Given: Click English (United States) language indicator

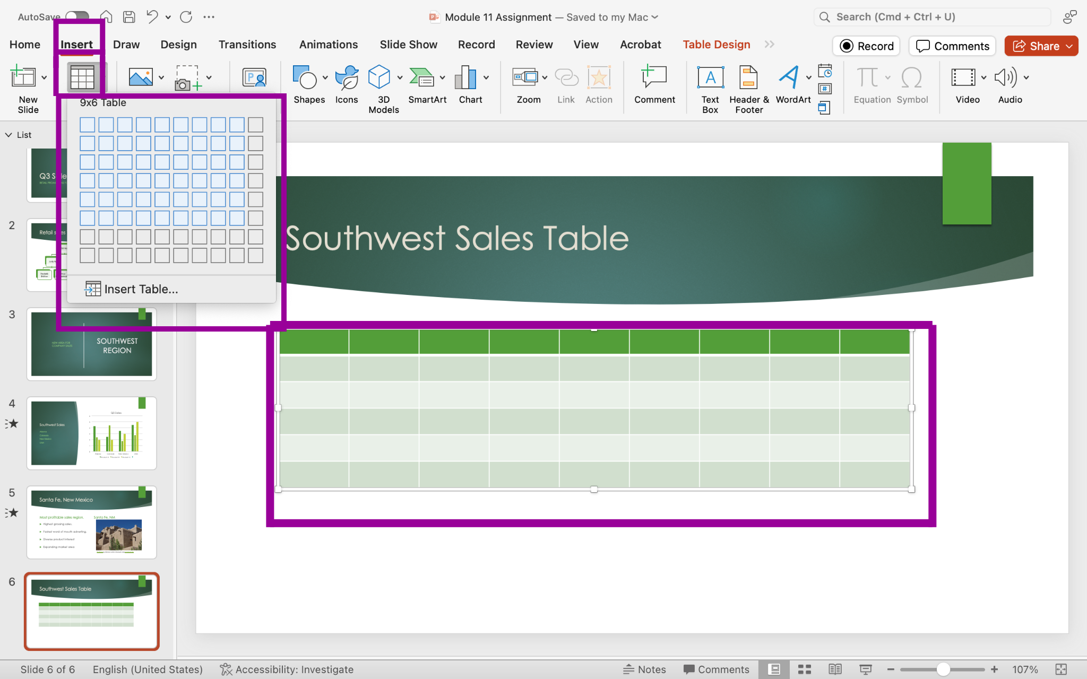Looking at the screenshot, I should pos(148,669).
